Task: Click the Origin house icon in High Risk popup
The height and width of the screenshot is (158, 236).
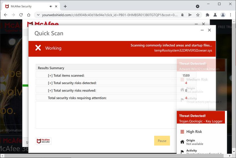Action: point(182,142)
